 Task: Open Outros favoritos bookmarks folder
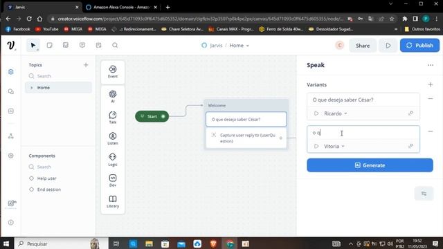(x=422, y=29)
